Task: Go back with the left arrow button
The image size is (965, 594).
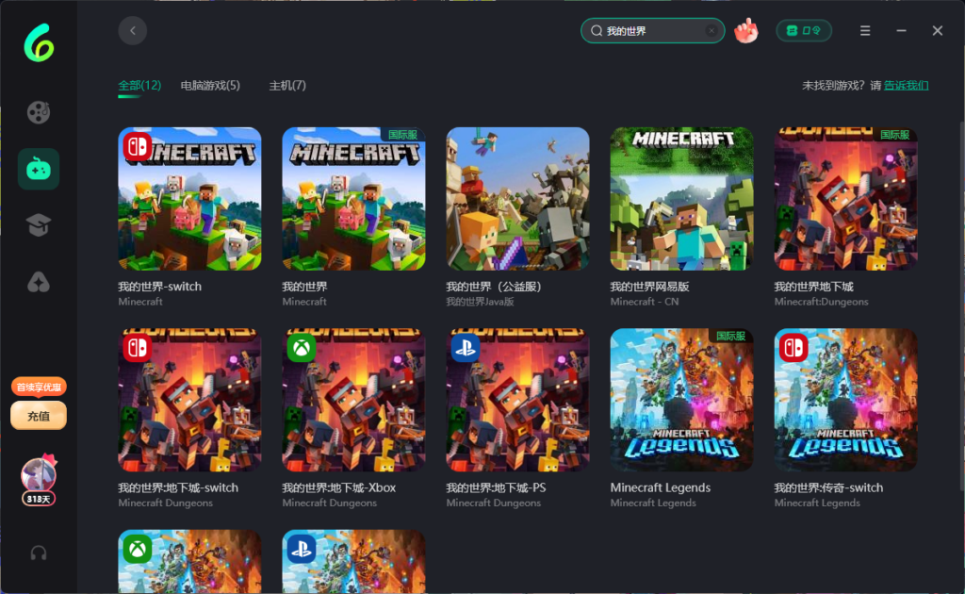Action: [132, 31]
